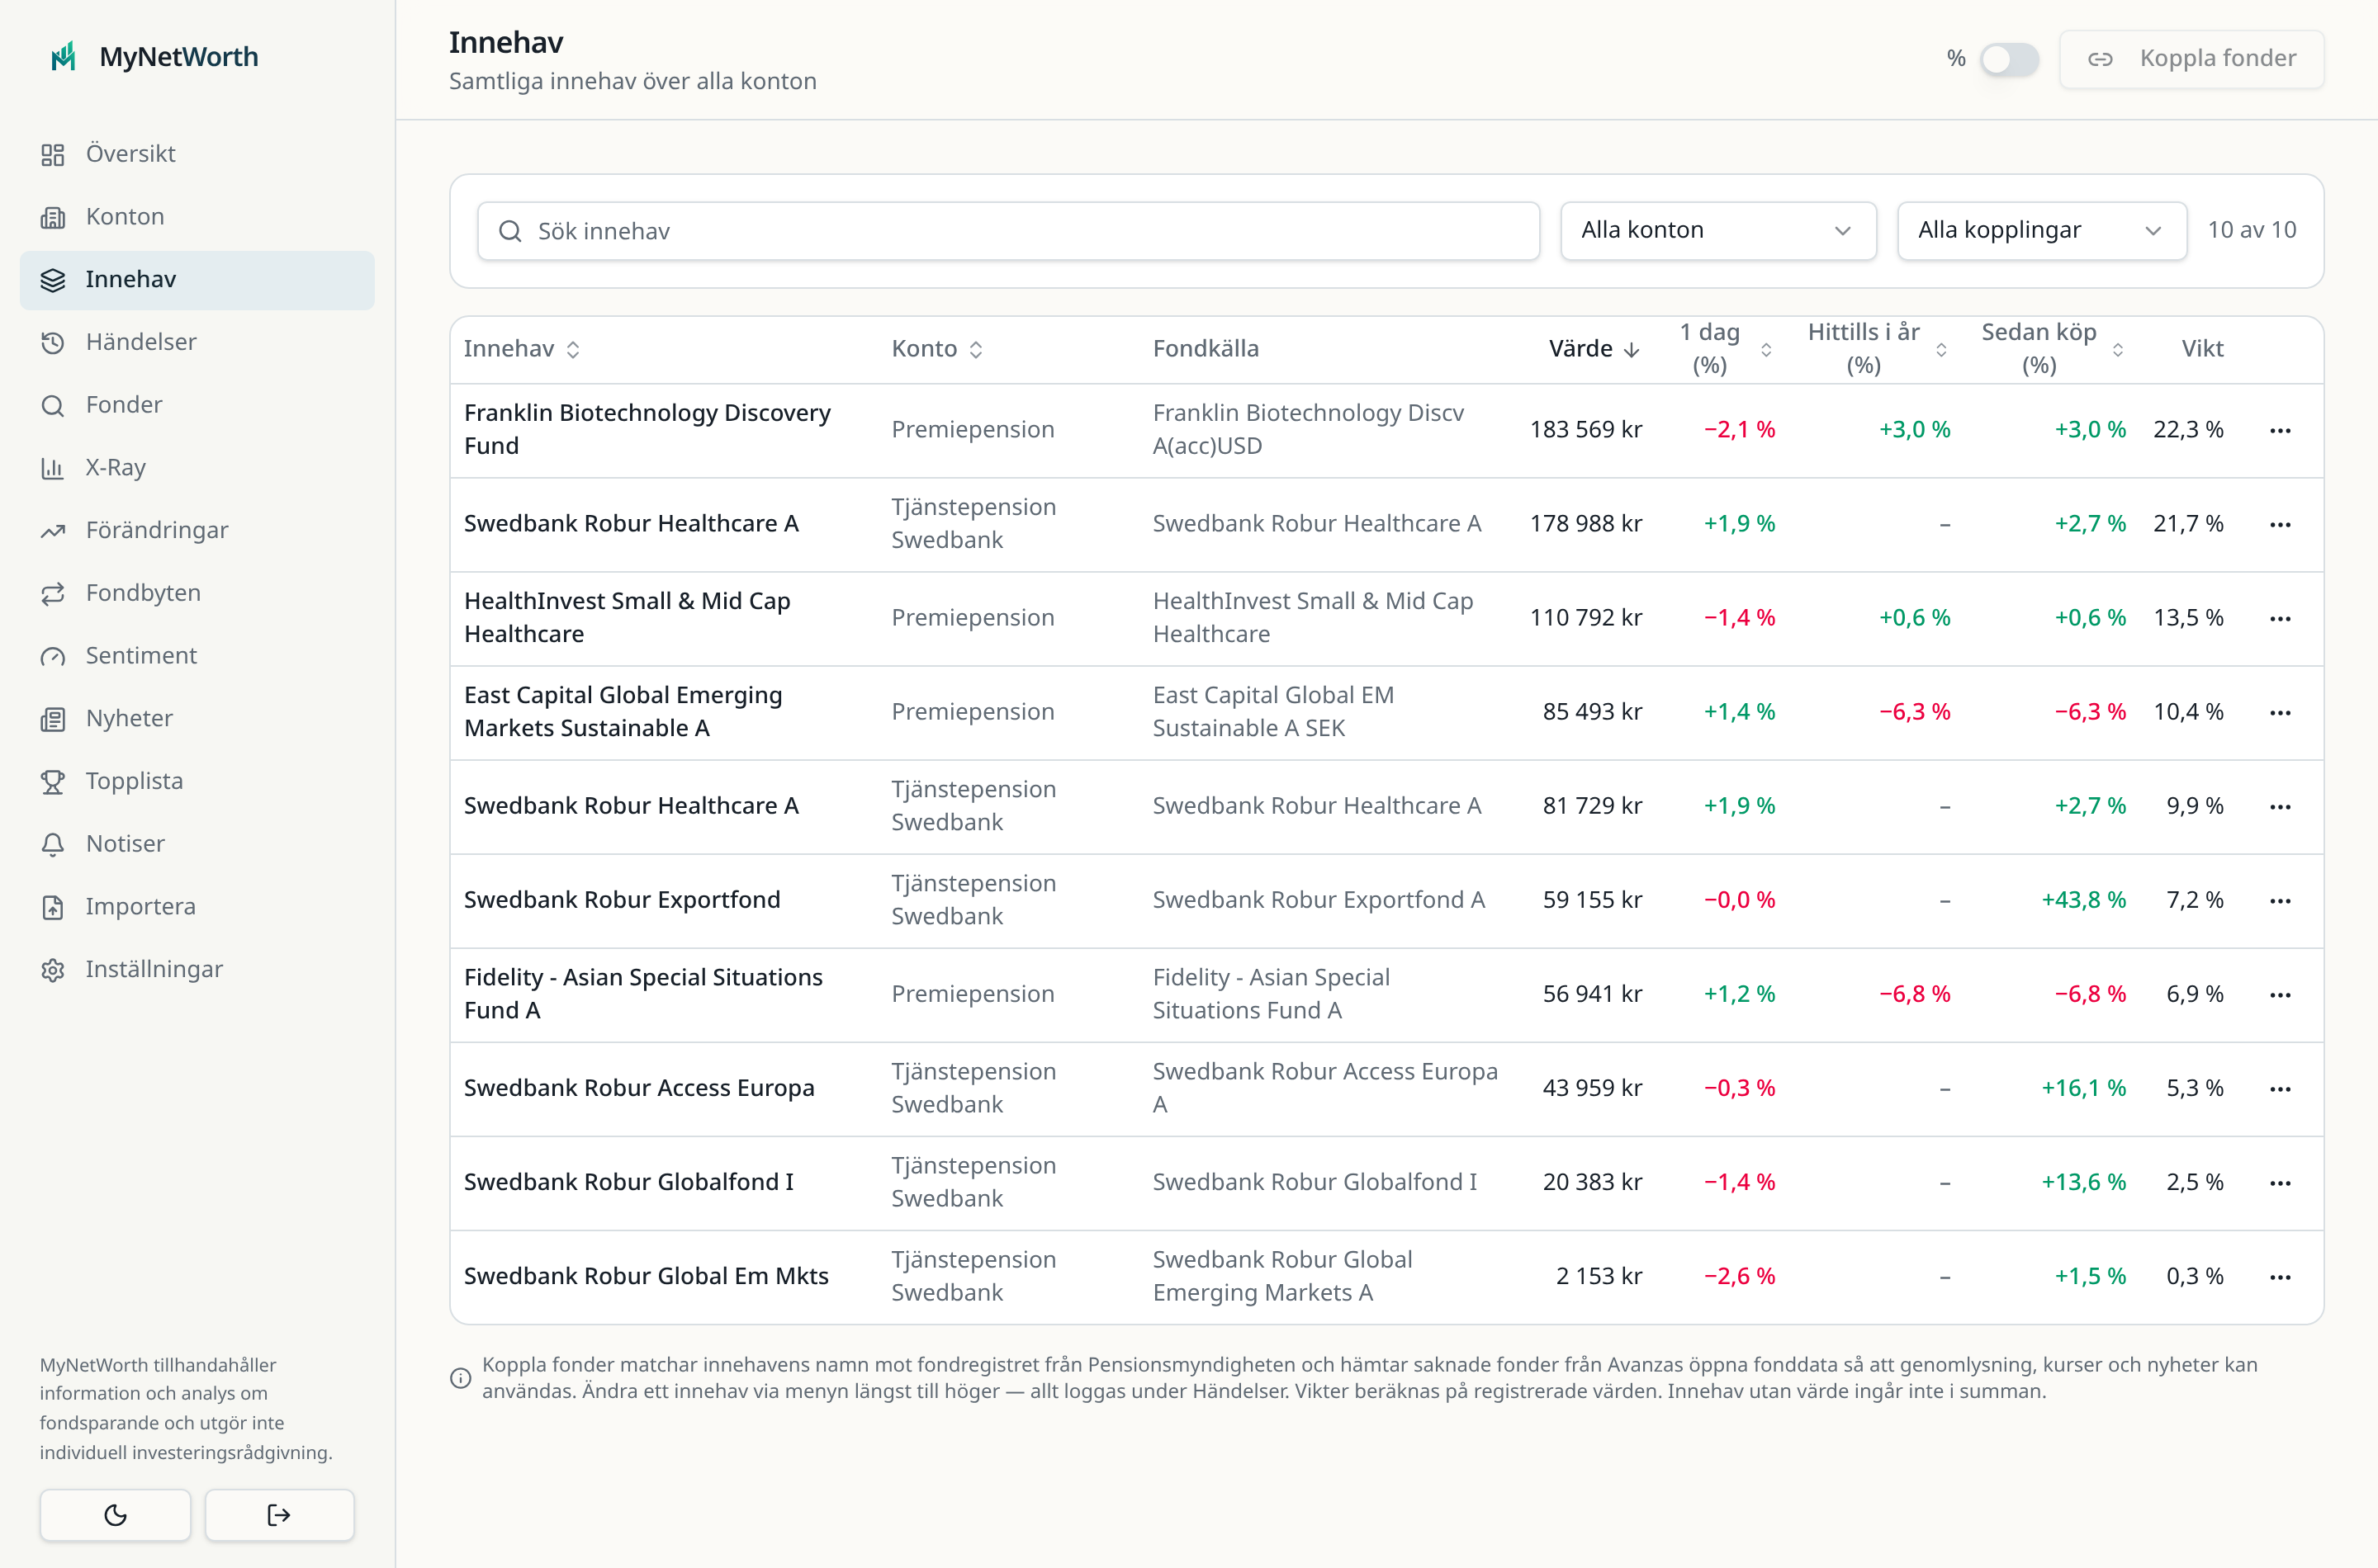Open the Inställningar page link
This screenshot has width=2378, height=1568.
pyautogui.click(x=197, y=970)
